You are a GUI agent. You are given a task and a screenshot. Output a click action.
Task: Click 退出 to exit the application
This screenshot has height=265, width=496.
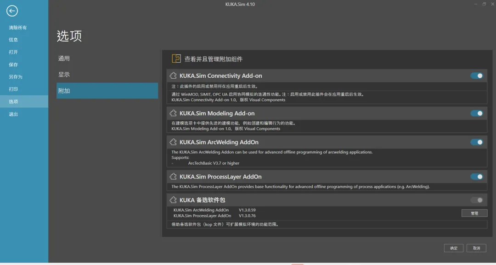pos(24,114)
